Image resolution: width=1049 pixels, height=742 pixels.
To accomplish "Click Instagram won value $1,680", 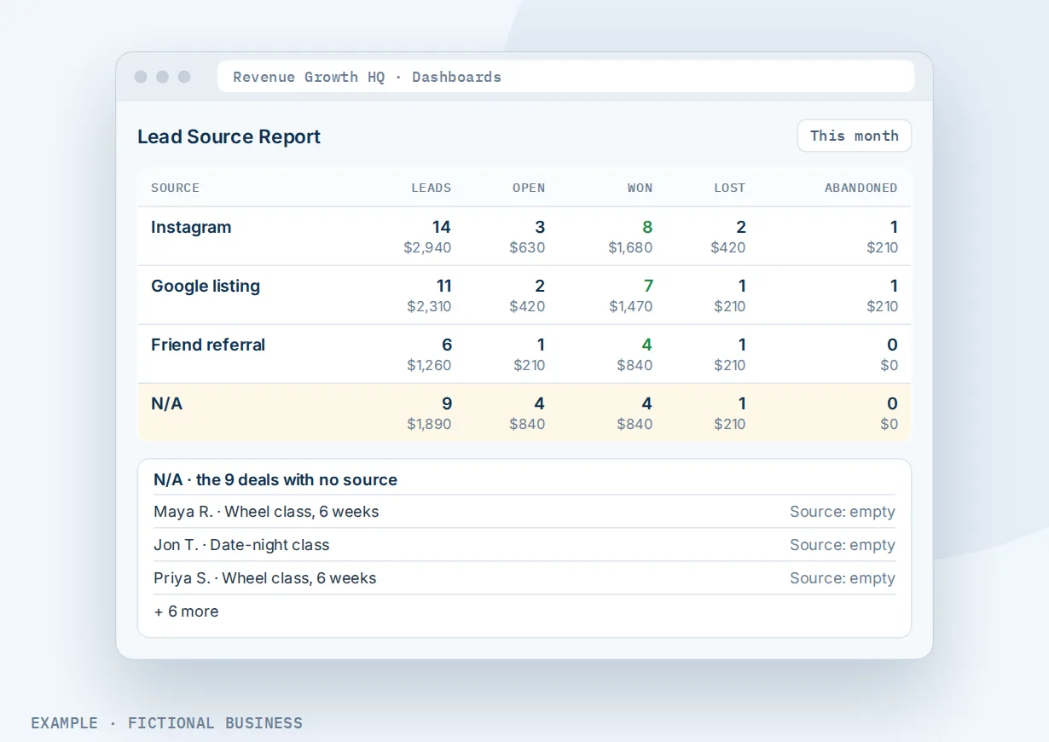I will 630,247.
